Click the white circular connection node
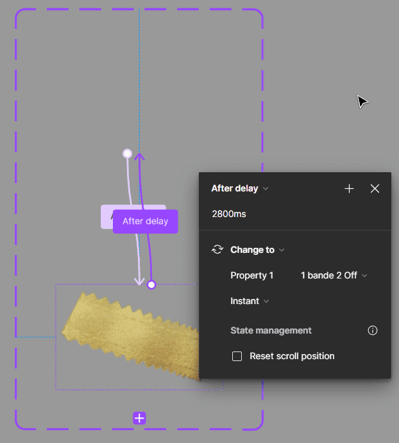This screenshot has width=399, height=443. click(x=127, y=154)
